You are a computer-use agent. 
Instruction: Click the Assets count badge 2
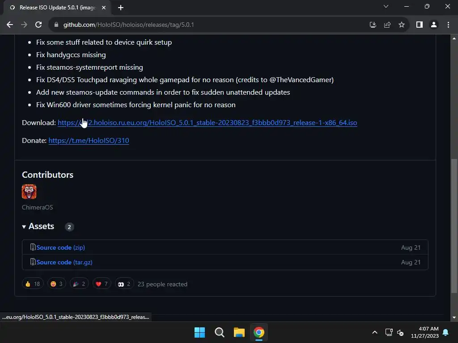coord(69,227)
